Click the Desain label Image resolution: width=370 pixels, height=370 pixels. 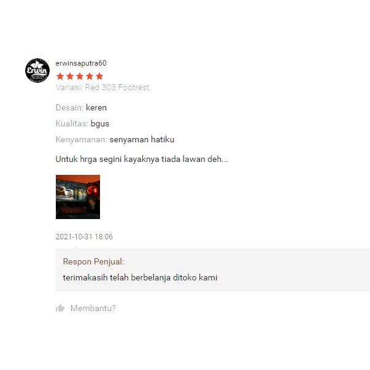click(69, 107)
